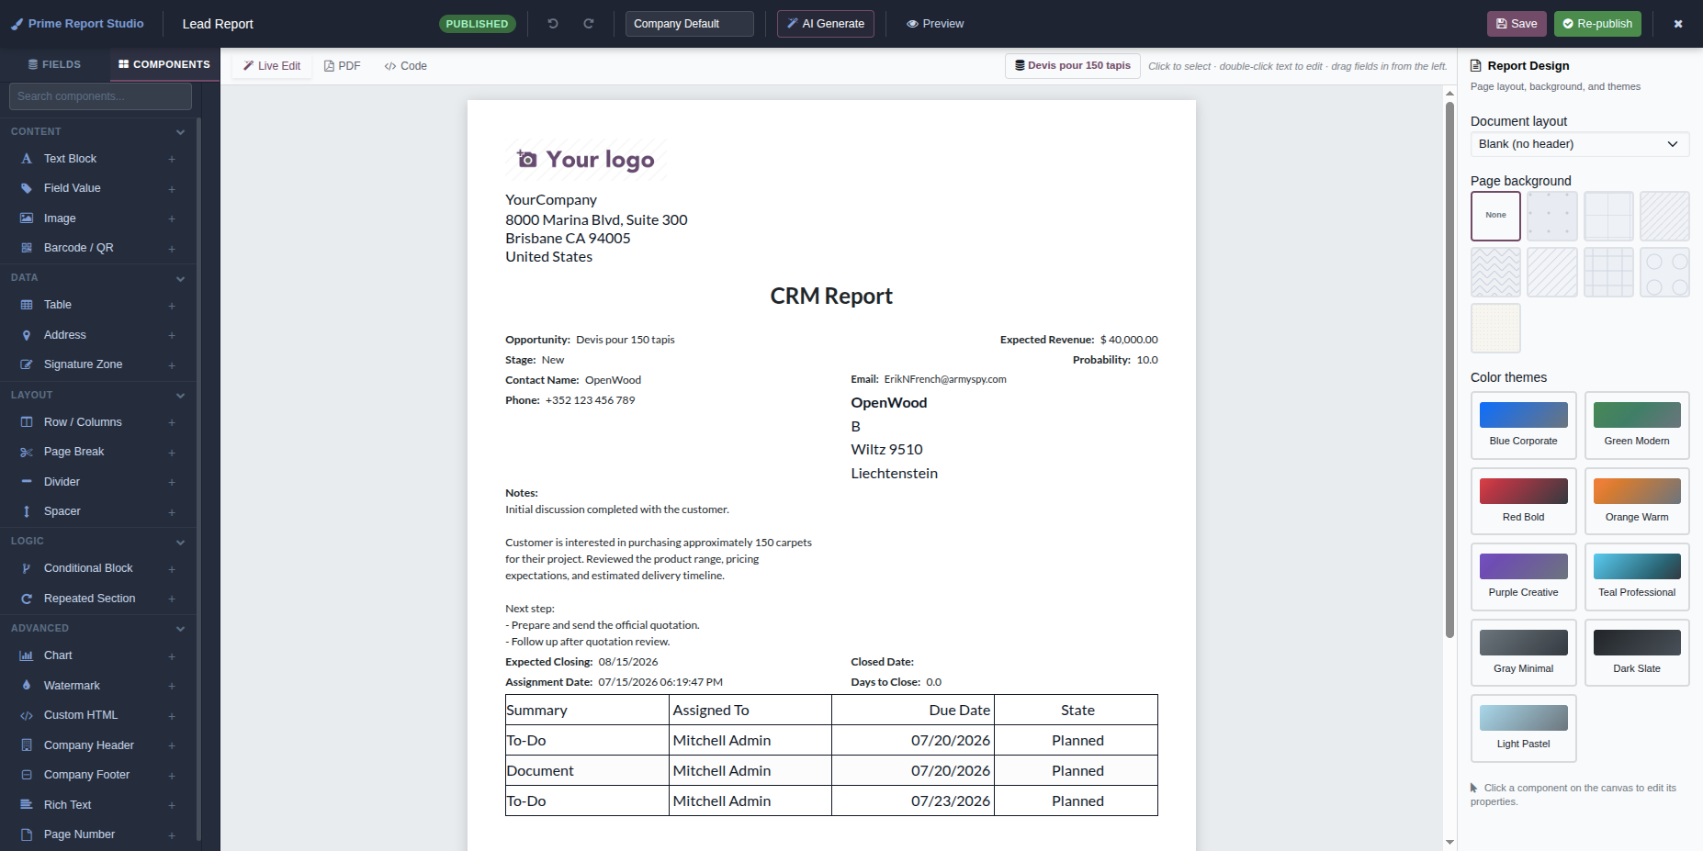The height and width of the screenshot is (851, 1703).
Task: Switch to PDF view tab
Action: [342, 66]
